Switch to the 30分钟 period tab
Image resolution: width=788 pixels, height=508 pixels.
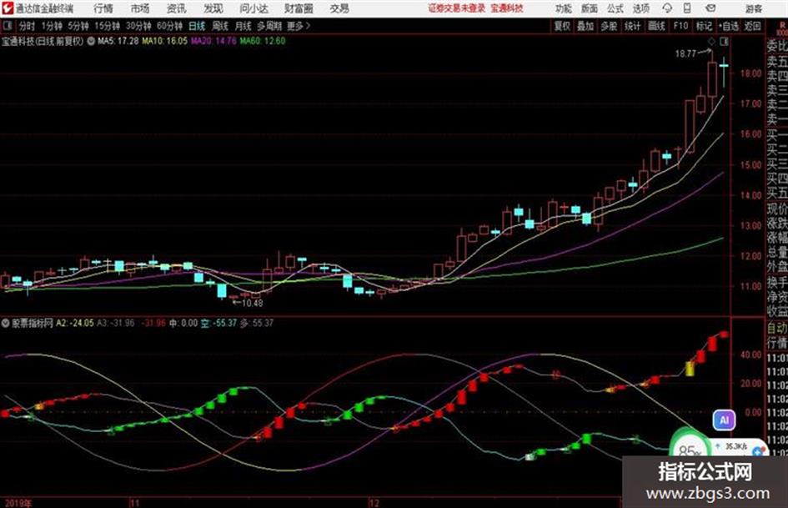pyautogui.click(x=138, y=26)
